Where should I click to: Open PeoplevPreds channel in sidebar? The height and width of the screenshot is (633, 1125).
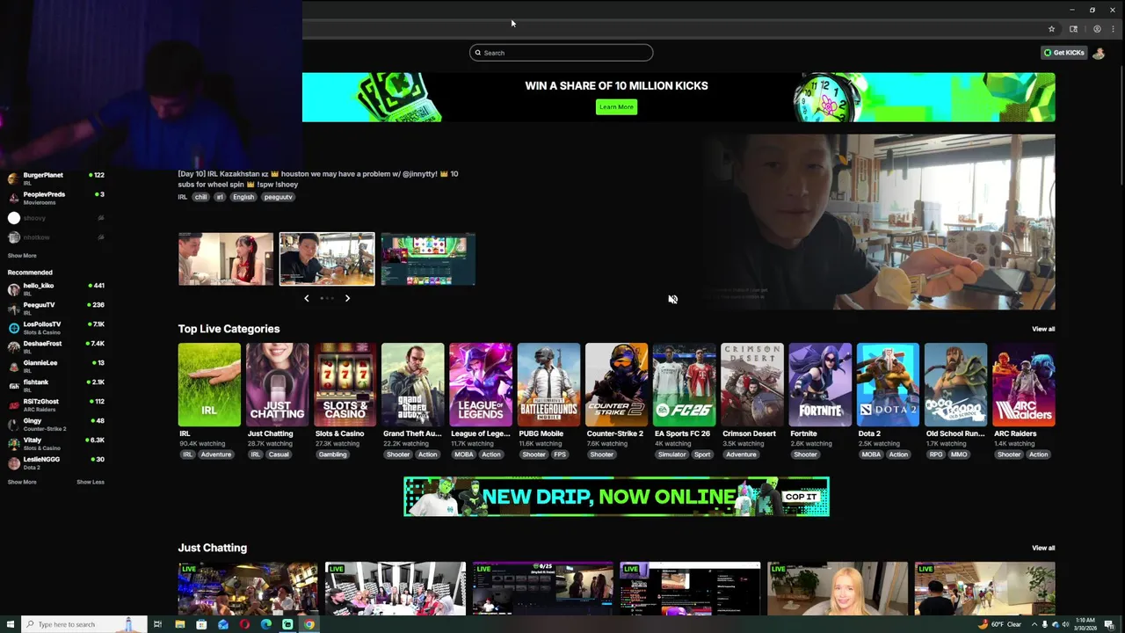[56, 198]
